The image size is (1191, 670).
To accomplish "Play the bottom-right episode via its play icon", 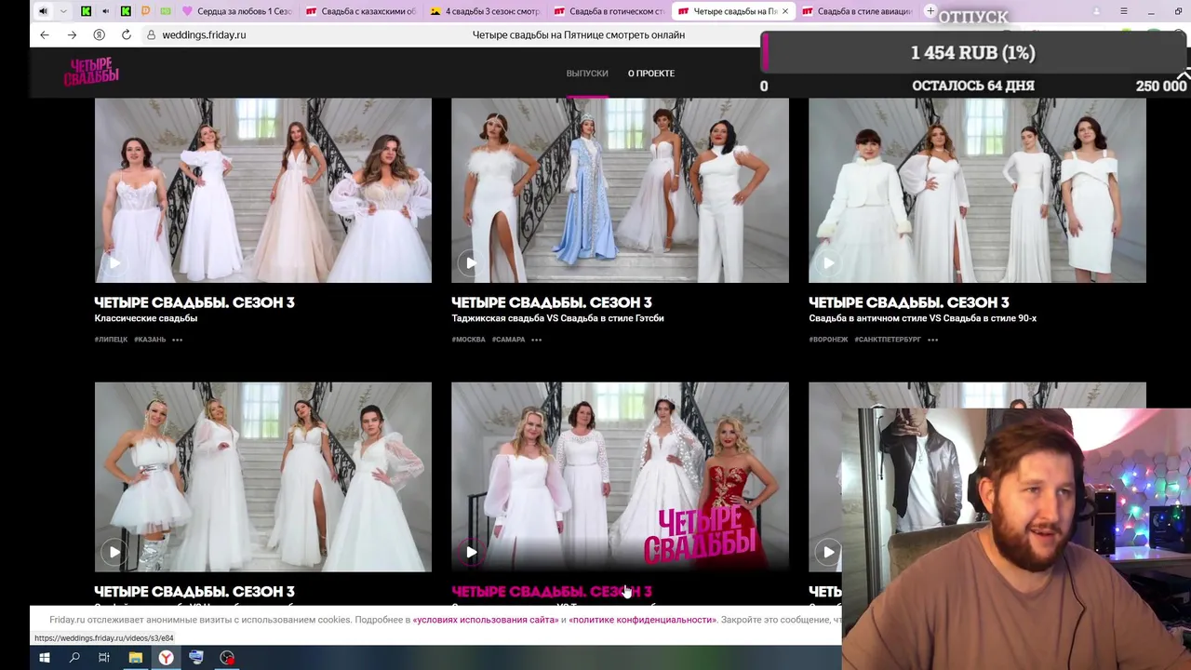I will 828,552.
